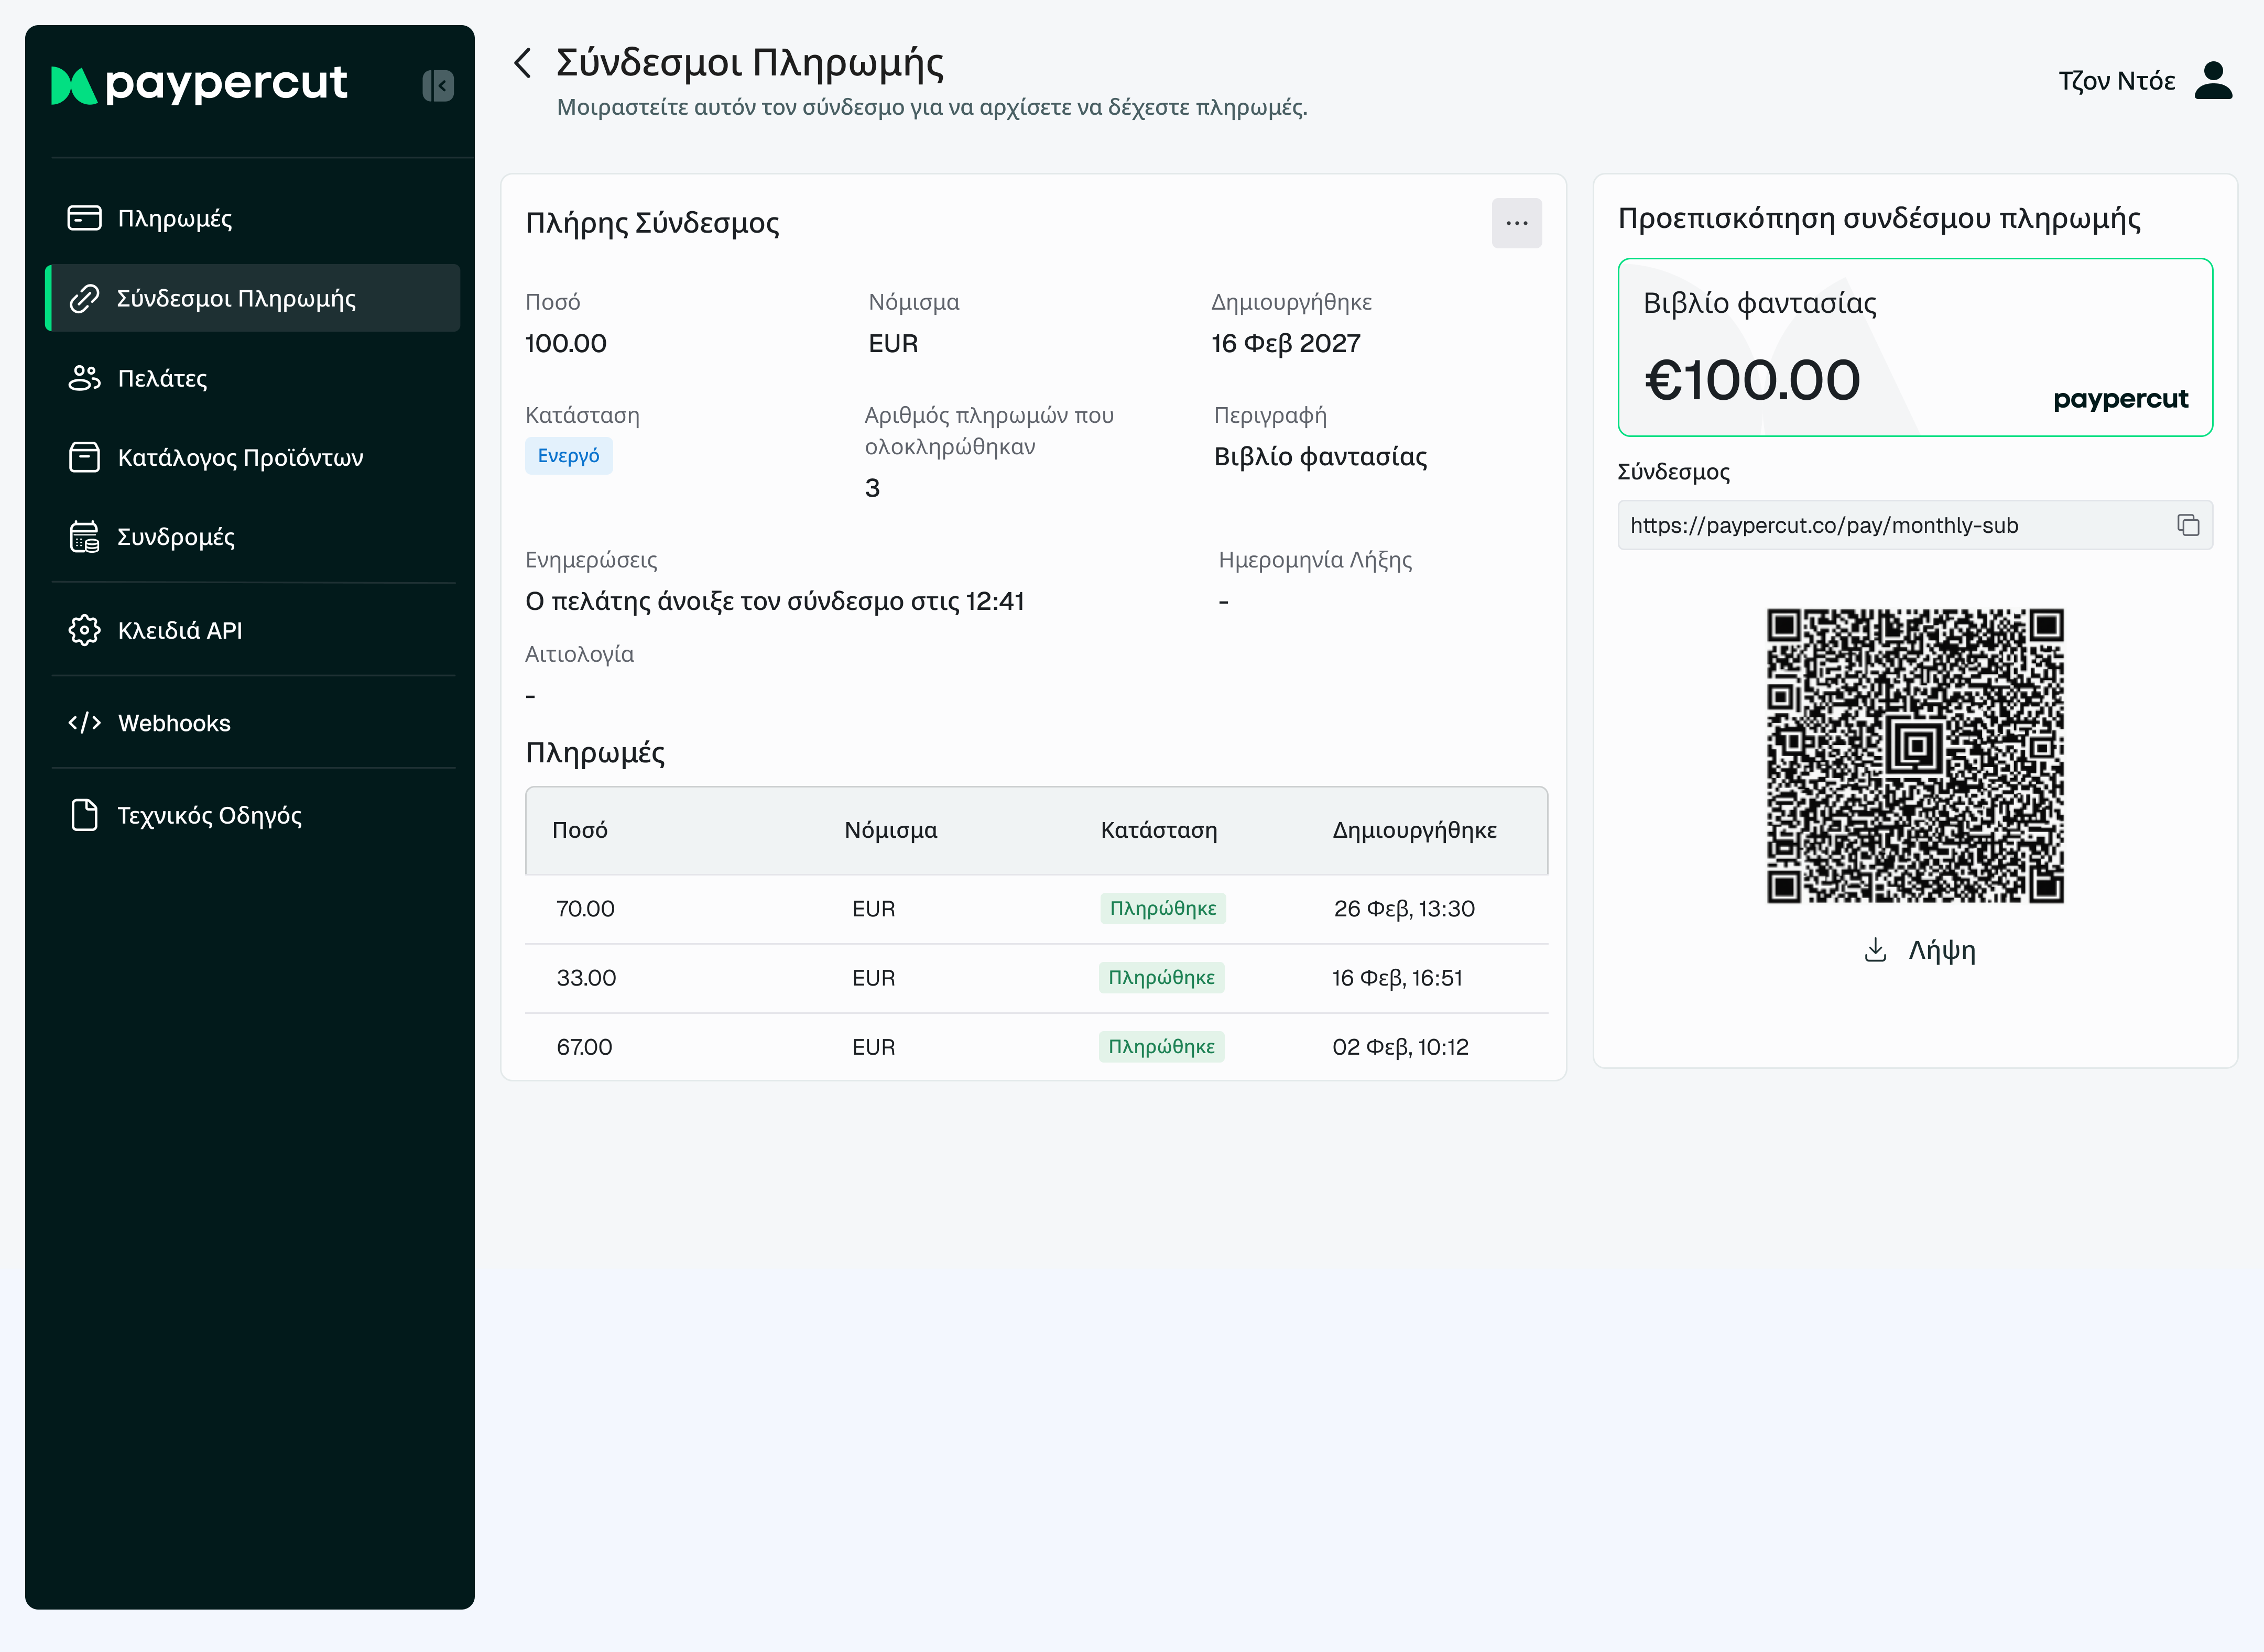Screen dimensions: 2264x1652
Task: Click the Πελάτες people icon
Action: pos(84,378)
